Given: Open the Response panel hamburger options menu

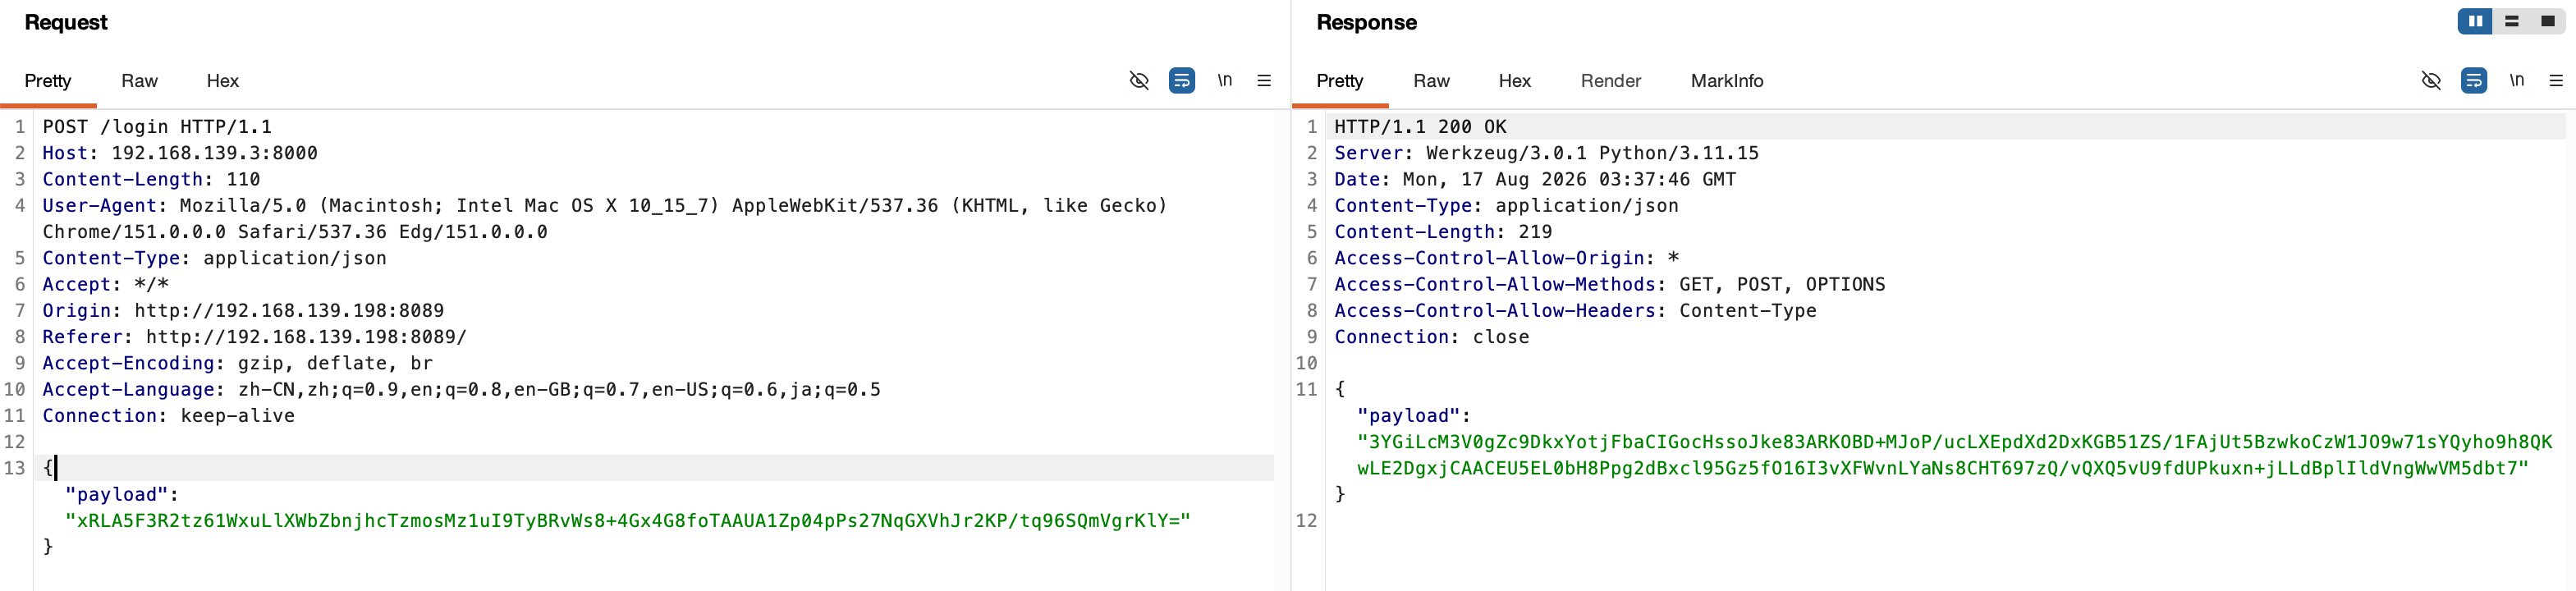Looking at the screenshot, I should [2556, 80].
